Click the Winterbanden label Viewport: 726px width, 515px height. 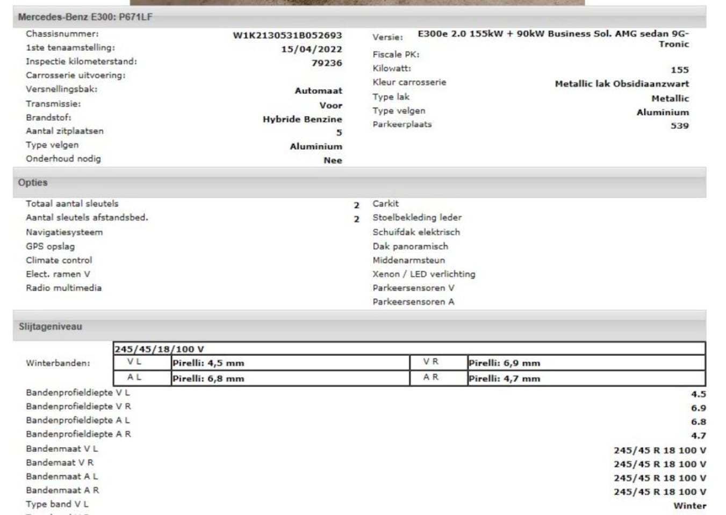[x=58, y=363]
